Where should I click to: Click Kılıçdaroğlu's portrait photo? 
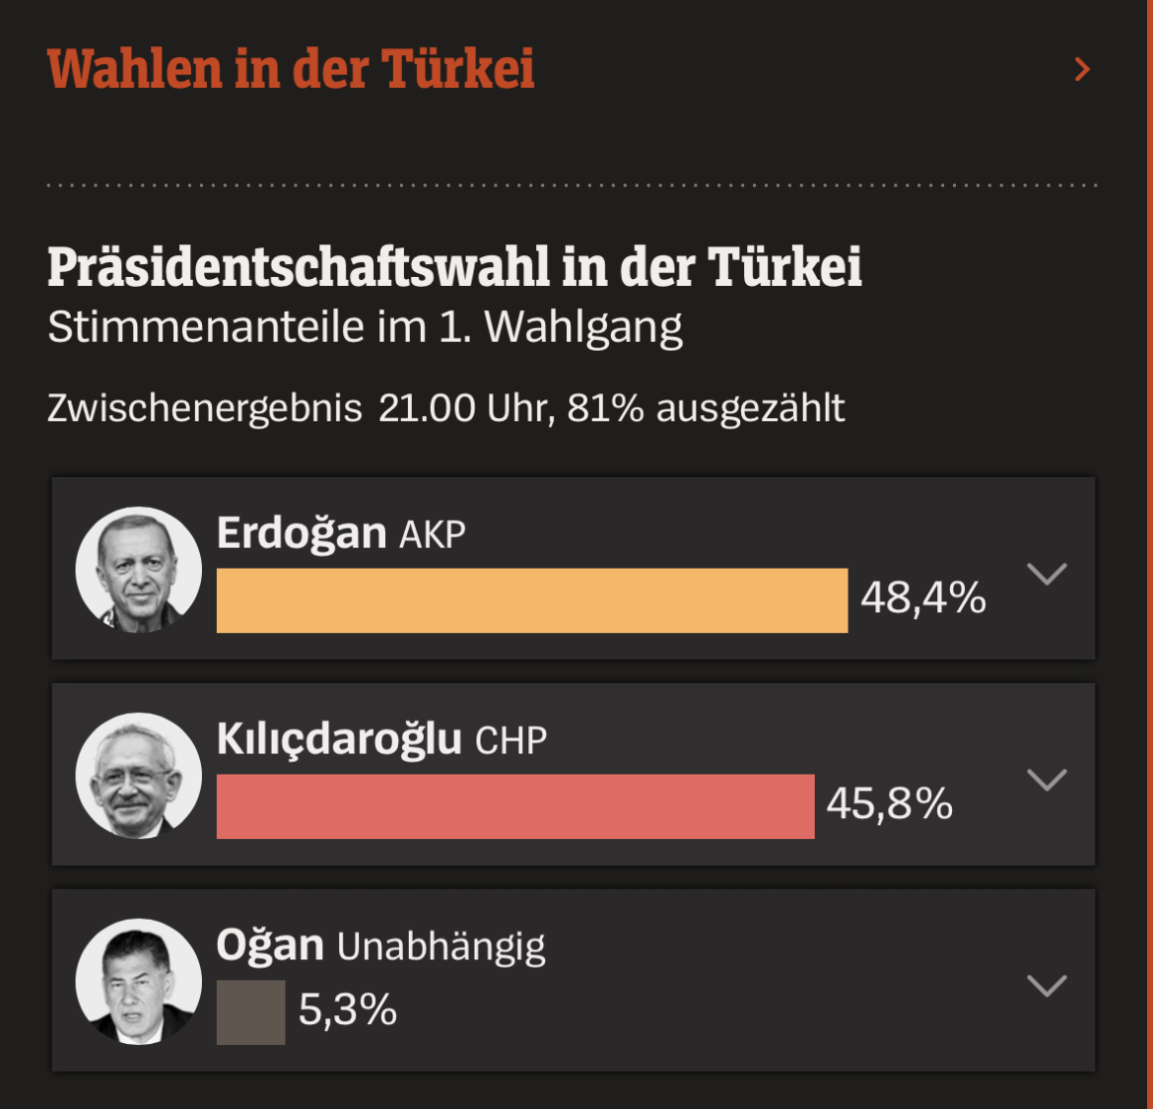pyautogui.click(x=139, y=776)
